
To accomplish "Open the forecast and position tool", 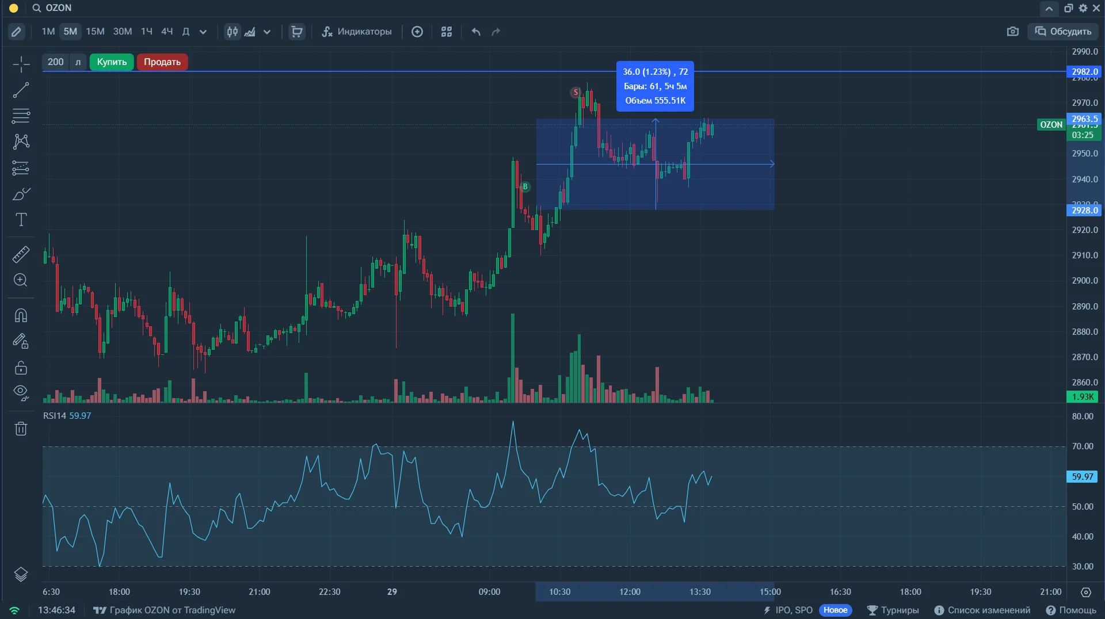I will coord(21,168).
